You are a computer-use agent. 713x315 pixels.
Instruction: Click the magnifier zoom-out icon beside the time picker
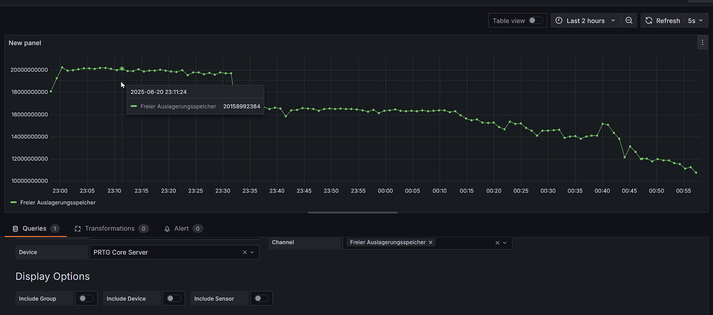tap(629, 20)
